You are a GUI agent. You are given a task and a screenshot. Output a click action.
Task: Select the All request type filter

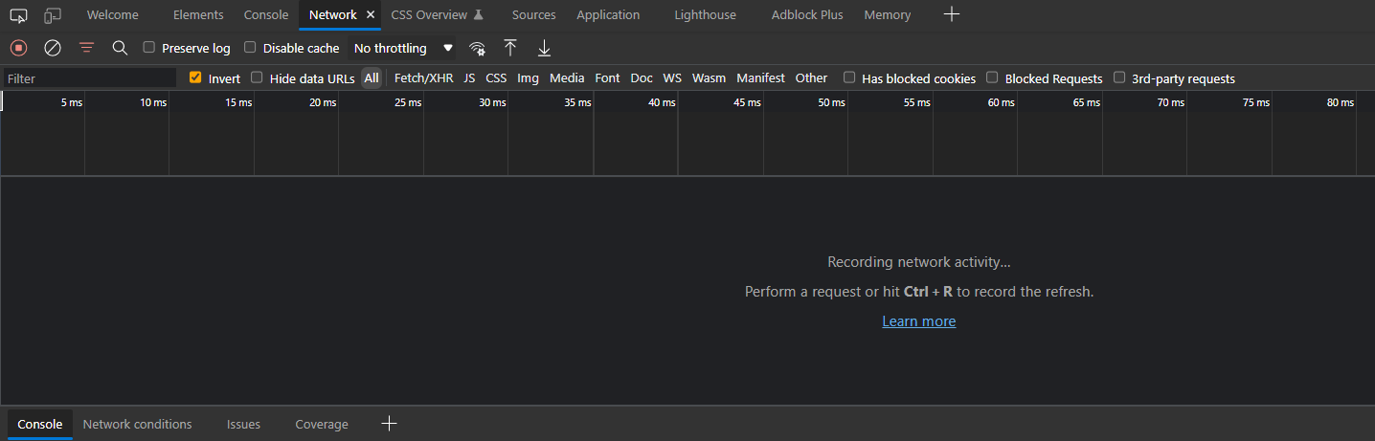[x=372, y=78]
